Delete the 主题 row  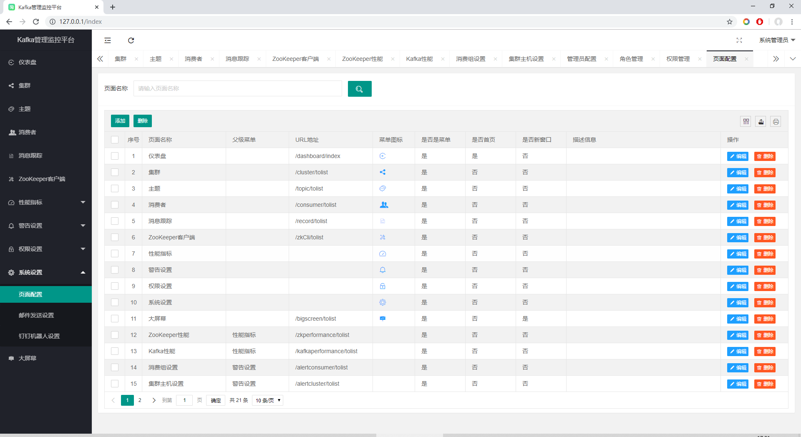[x=765, y=189]
